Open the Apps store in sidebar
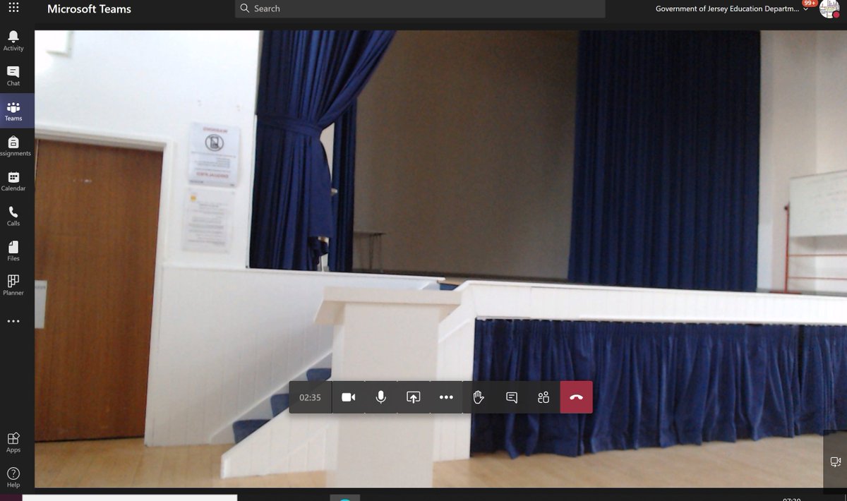The image size is (847, 501). (x=13, y=442)
